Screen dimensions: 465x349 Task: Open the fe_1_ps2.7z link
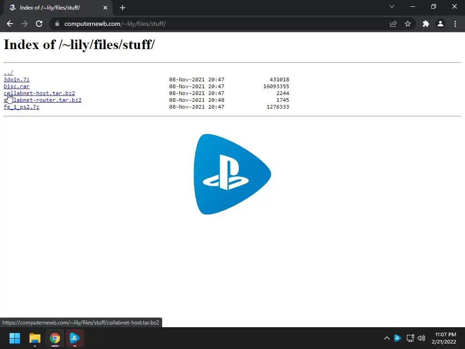pyautogui.click(x=21, y=107)
